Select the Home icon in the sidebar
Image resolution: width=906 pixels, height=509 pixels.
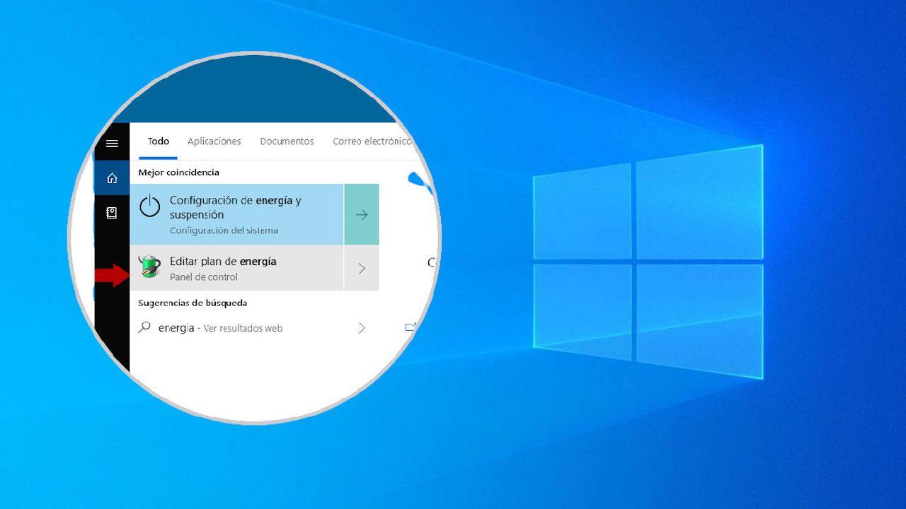pos(112,178)
